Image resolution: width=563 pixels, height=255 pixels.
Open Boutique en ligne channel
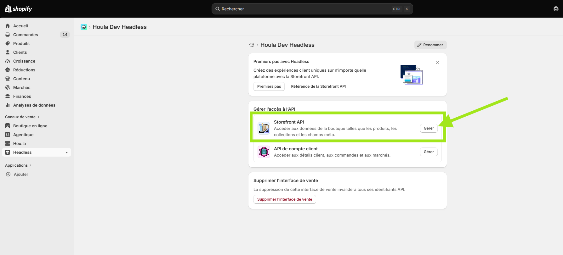(37, 126)
